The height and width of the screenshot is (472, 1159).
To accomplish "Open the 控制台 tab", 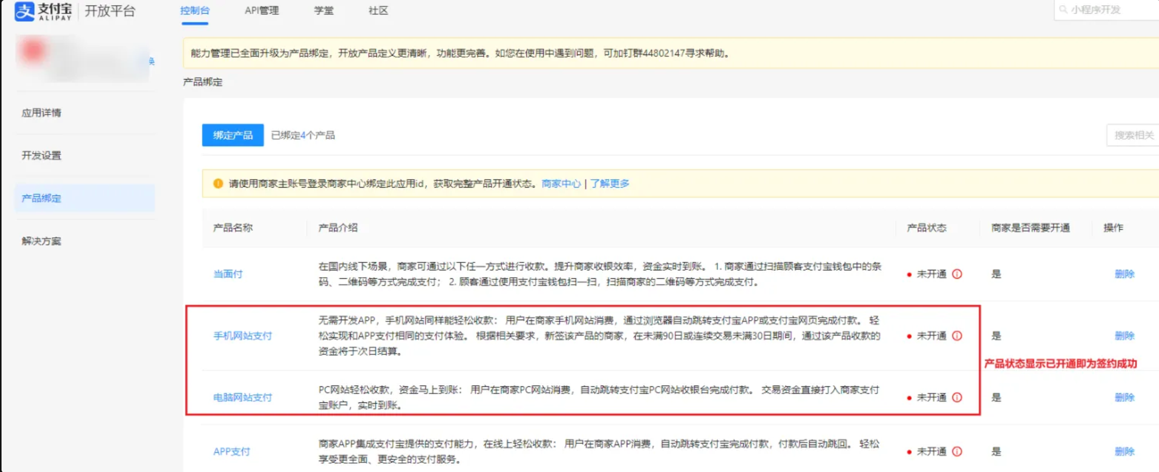I will click(x=195, y=11).
